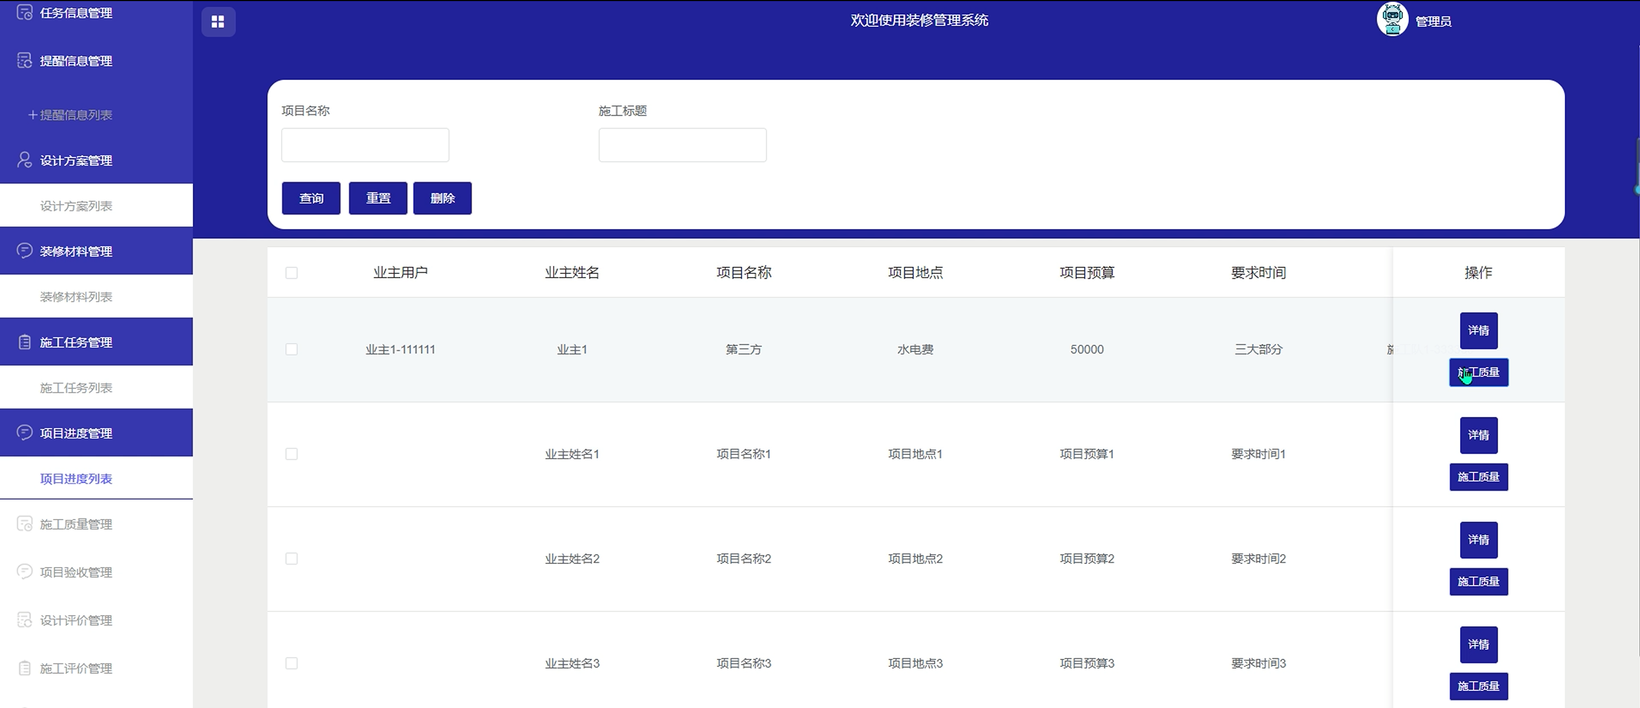Click the person icon beside 设计方案管理
This screenshot has height=708, width=1640.
point(24,160)
